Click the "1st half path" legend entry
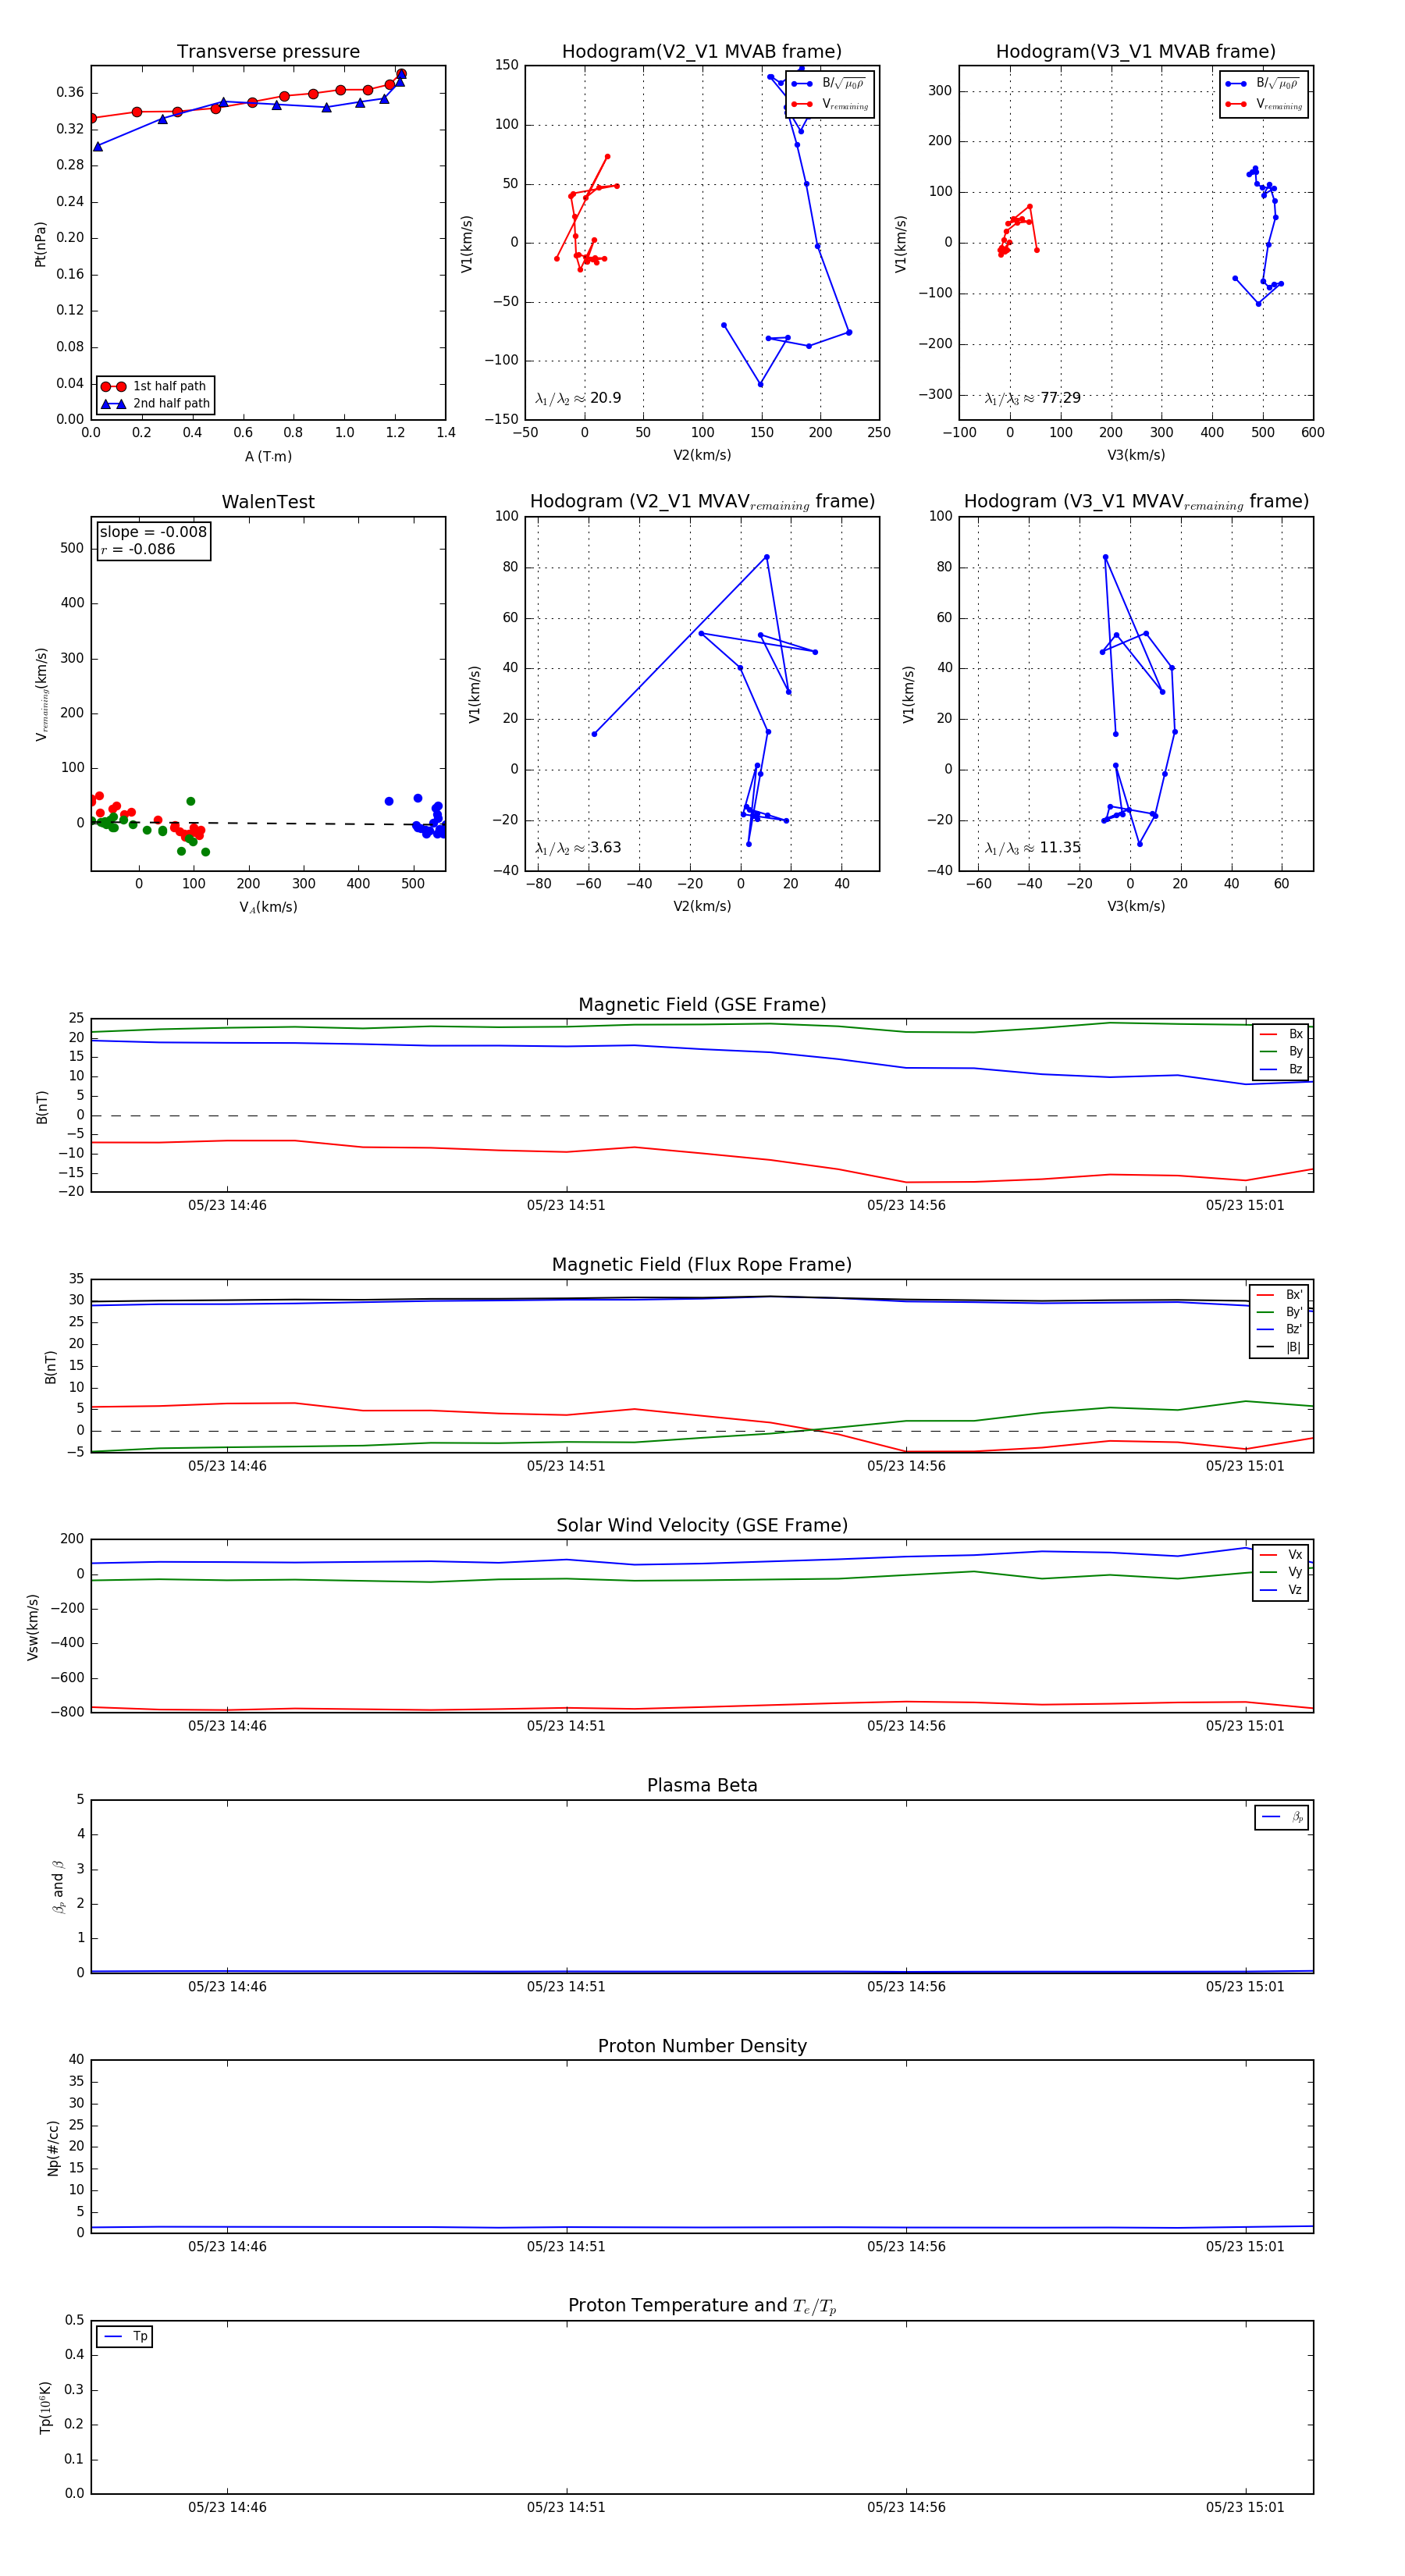The height and width of the screenshot is (2576, 1405). point(156,386)
